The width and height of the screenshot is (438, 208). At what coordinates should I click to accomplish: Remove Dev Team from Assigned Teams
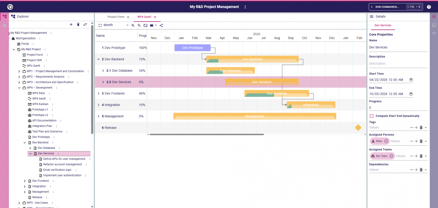[391, 156]
